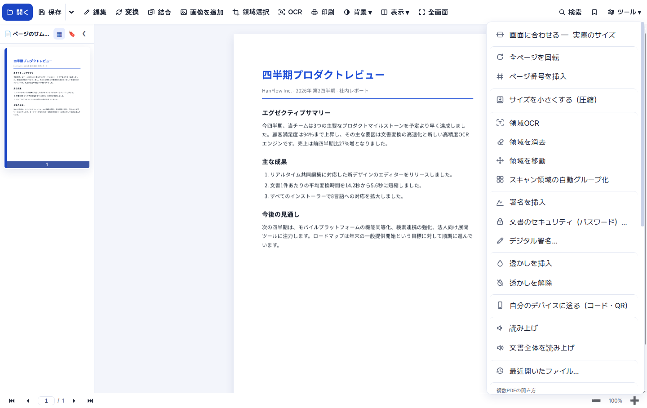647x408 pixels.
Task: Open the 検索 search tool
Action: point(570,12)
